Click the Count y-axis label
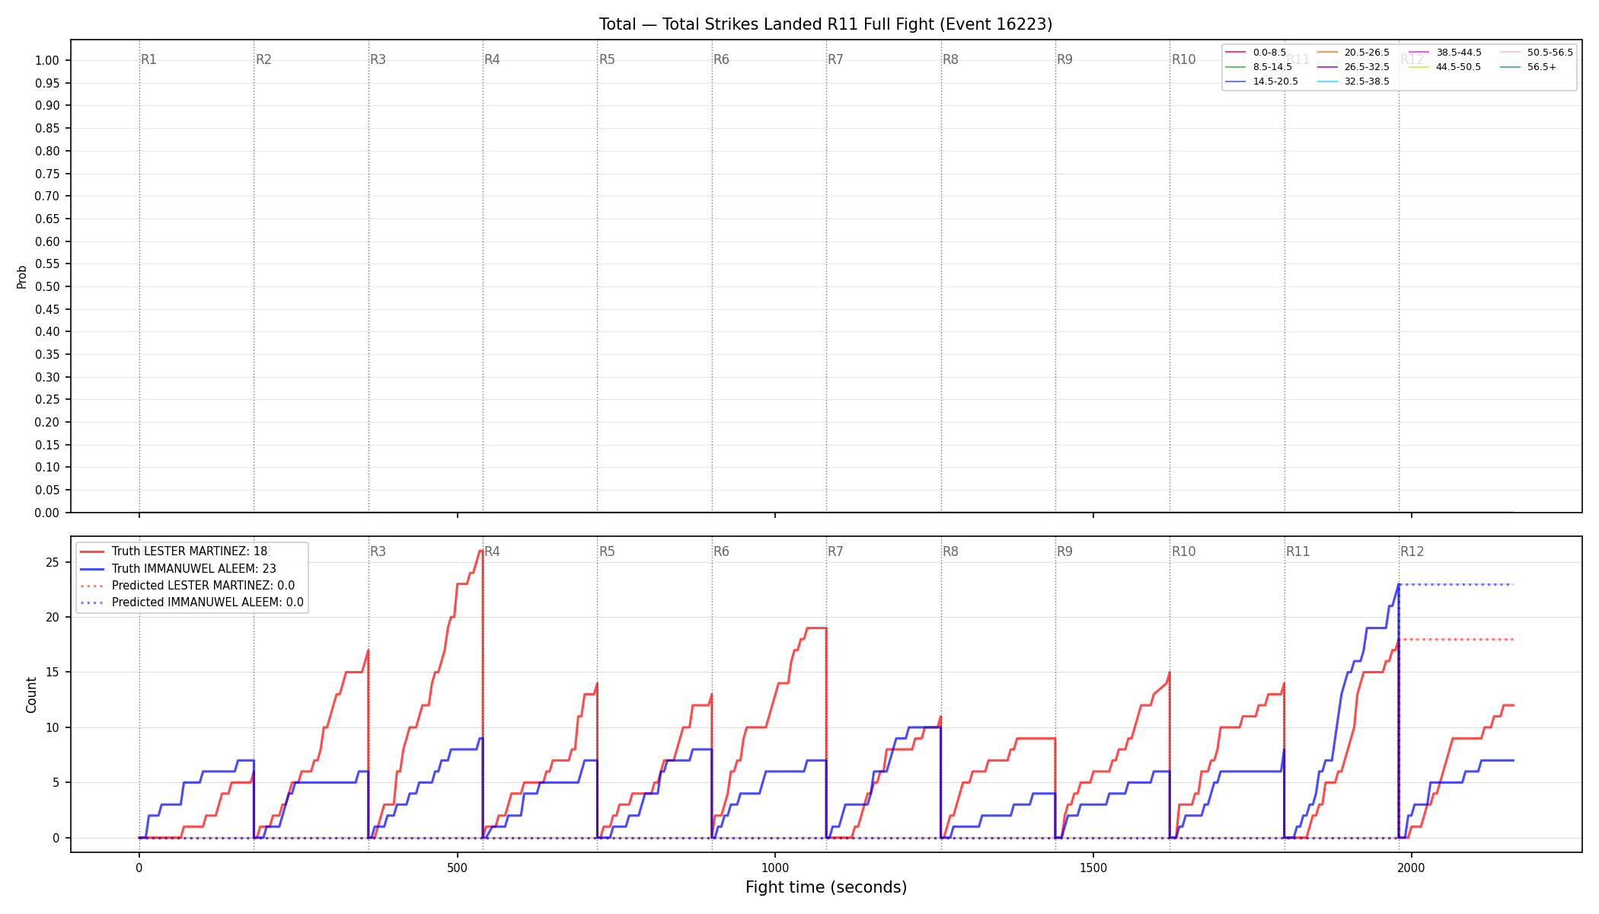The width and height of the screenshot is (1599, 914). (31, 695)
